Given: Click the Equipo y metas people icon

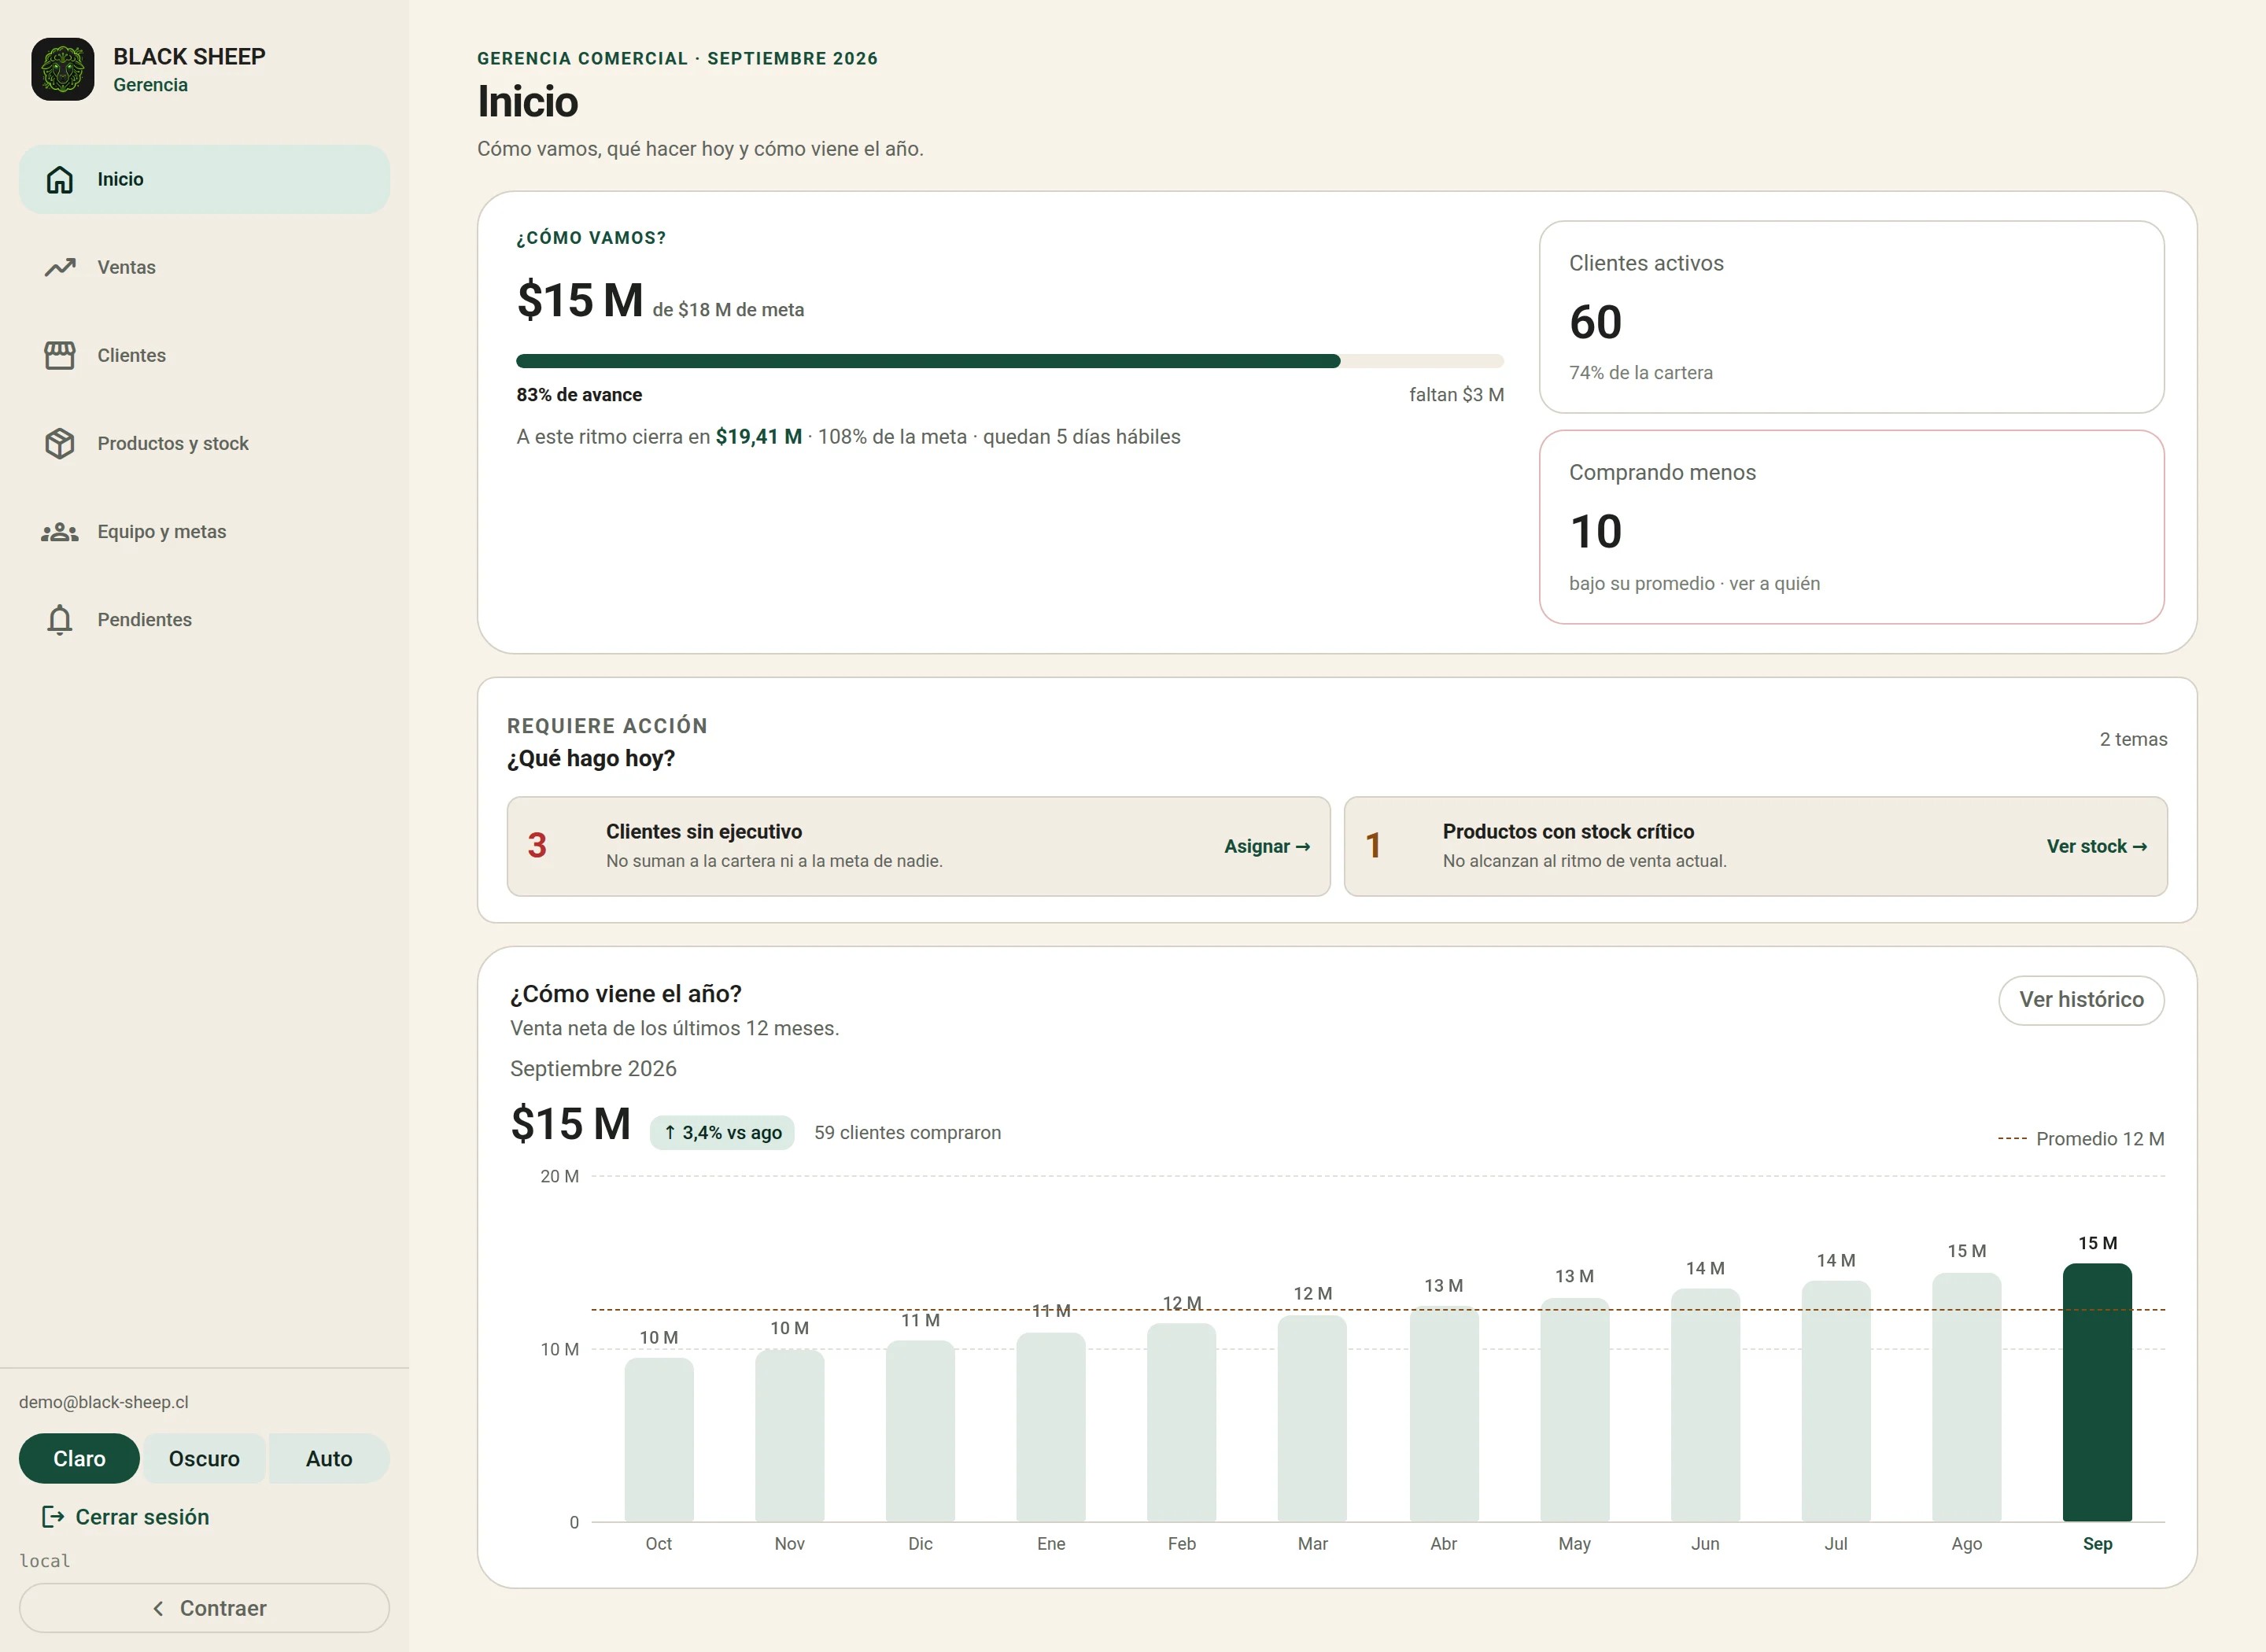Looking at the screenshot, I should coord(60,532).
